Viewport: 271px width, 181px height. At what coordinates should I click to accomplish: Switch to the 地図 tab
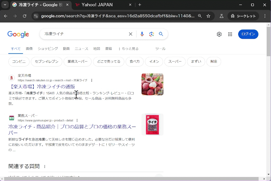tap(97, 49)
